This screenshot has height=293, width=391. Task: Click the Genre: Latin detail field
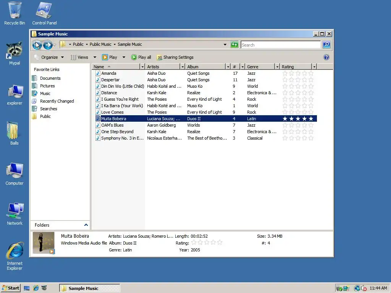point(120,250)
